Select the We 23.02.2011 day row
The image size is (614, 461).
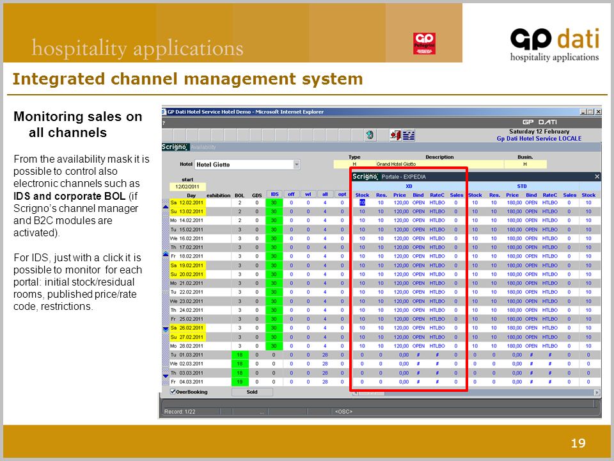pos(187,301)
